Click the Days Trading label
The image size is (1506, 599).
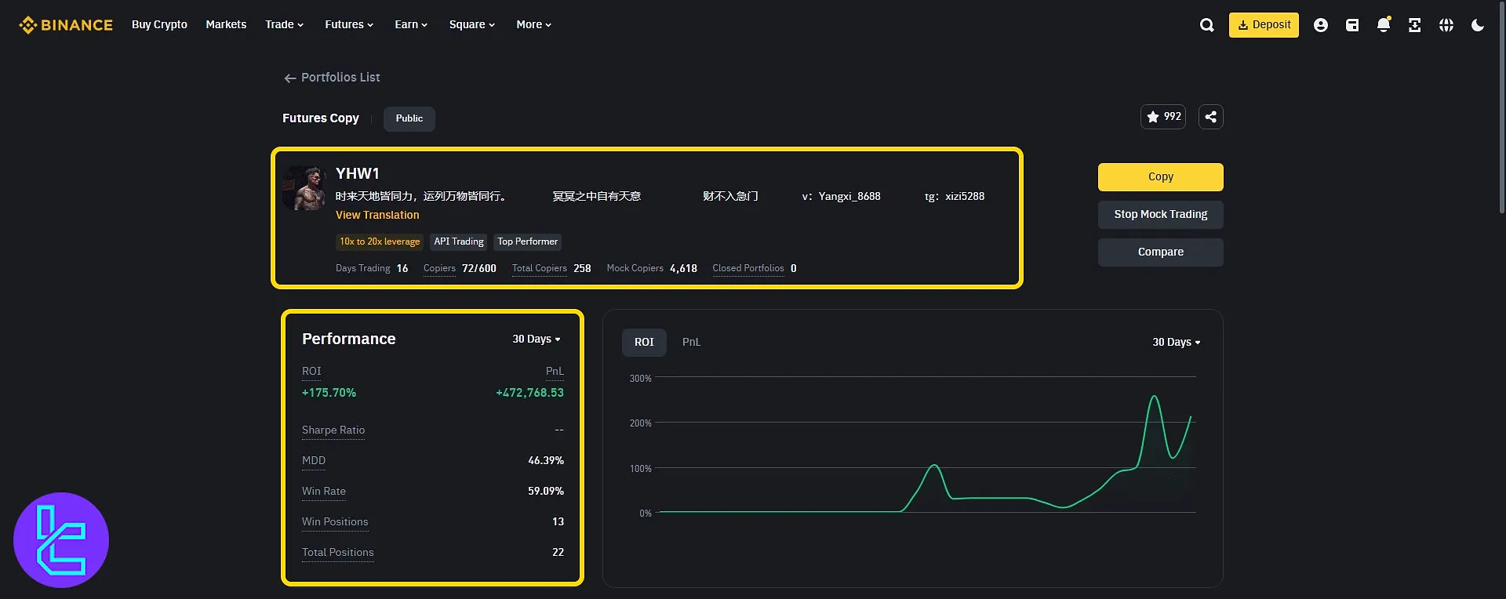click(363, 269)
